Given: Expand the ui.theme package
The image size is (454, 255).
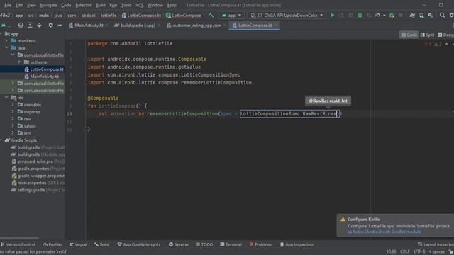Looking at the screenshot, I should (19, 62).
